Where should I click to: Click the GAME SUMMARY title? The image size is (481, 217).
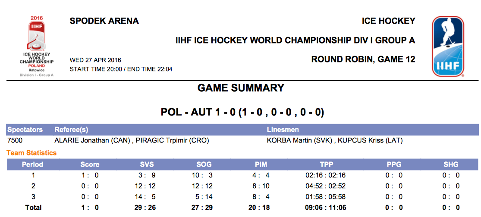pyautogui.click(x=241, y=88)
